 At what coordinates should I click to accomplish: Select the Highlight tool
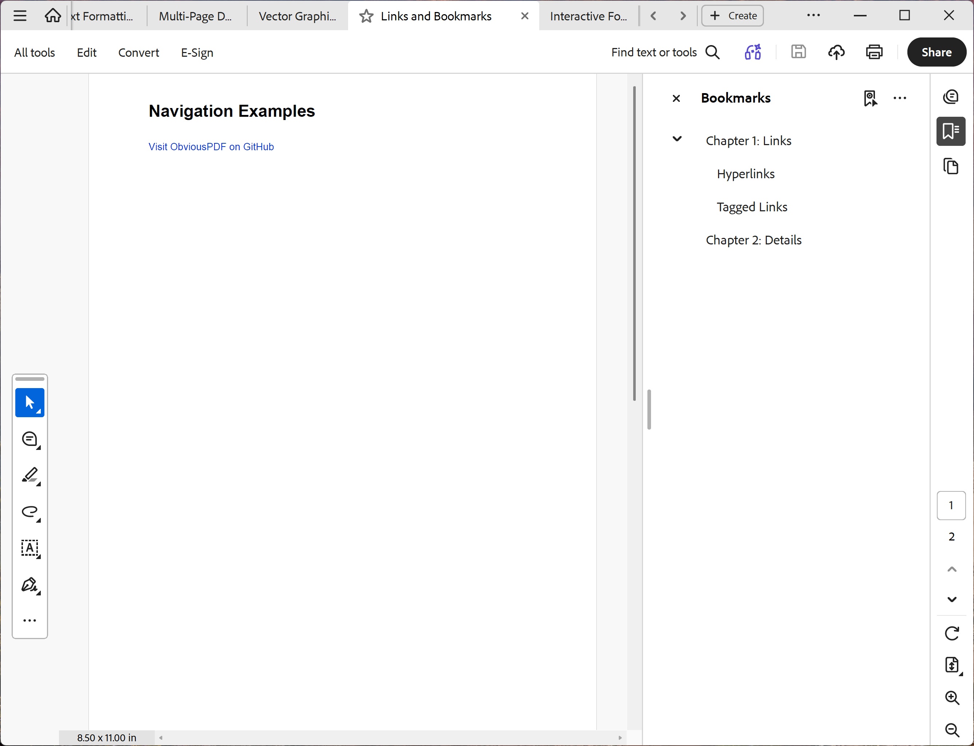[x=29, y=476]
